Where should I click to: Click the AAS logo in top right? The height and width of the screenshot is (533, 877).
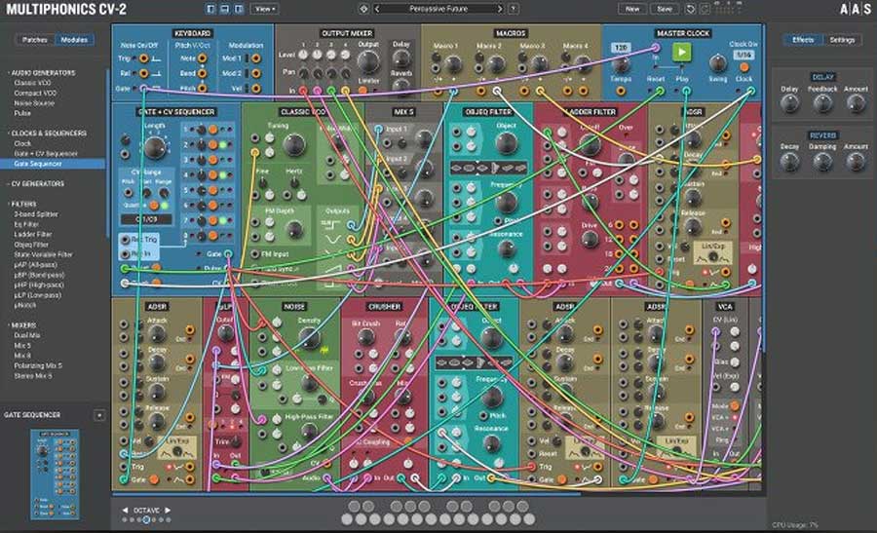click(856, 10)
